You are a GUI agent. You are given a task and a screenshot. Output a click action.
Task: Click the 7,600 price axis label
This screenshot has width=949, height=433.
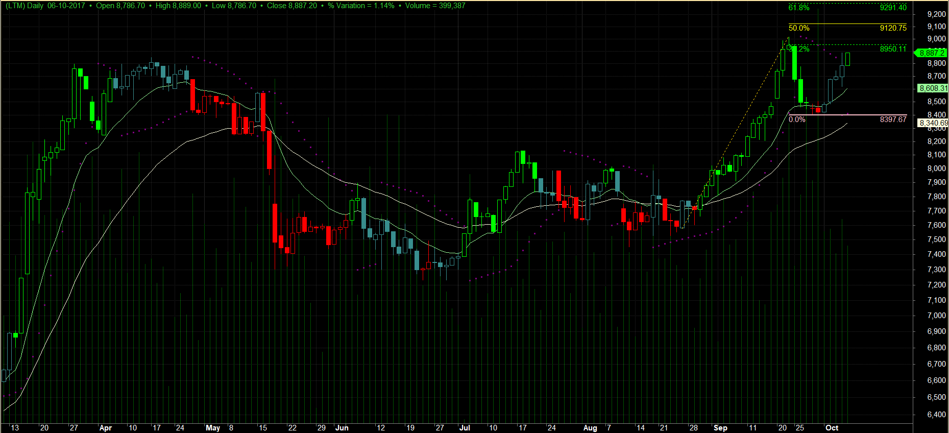pyautogui.click(x=937, y=225)
